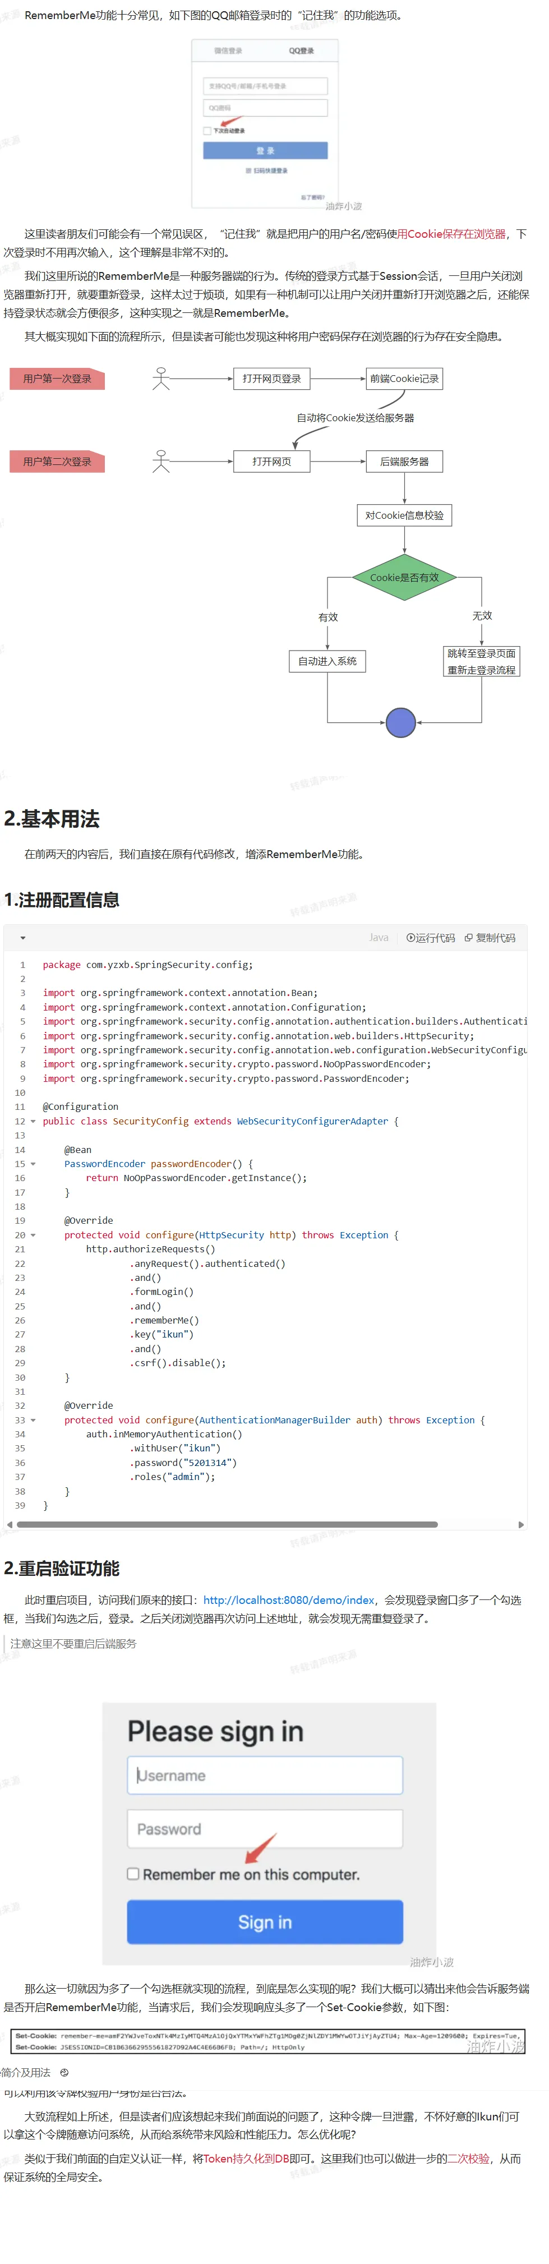Fold configure(HttpSecurity) method at line 20
Viewport: 549px width, 2264px height.
(34, 1235)
